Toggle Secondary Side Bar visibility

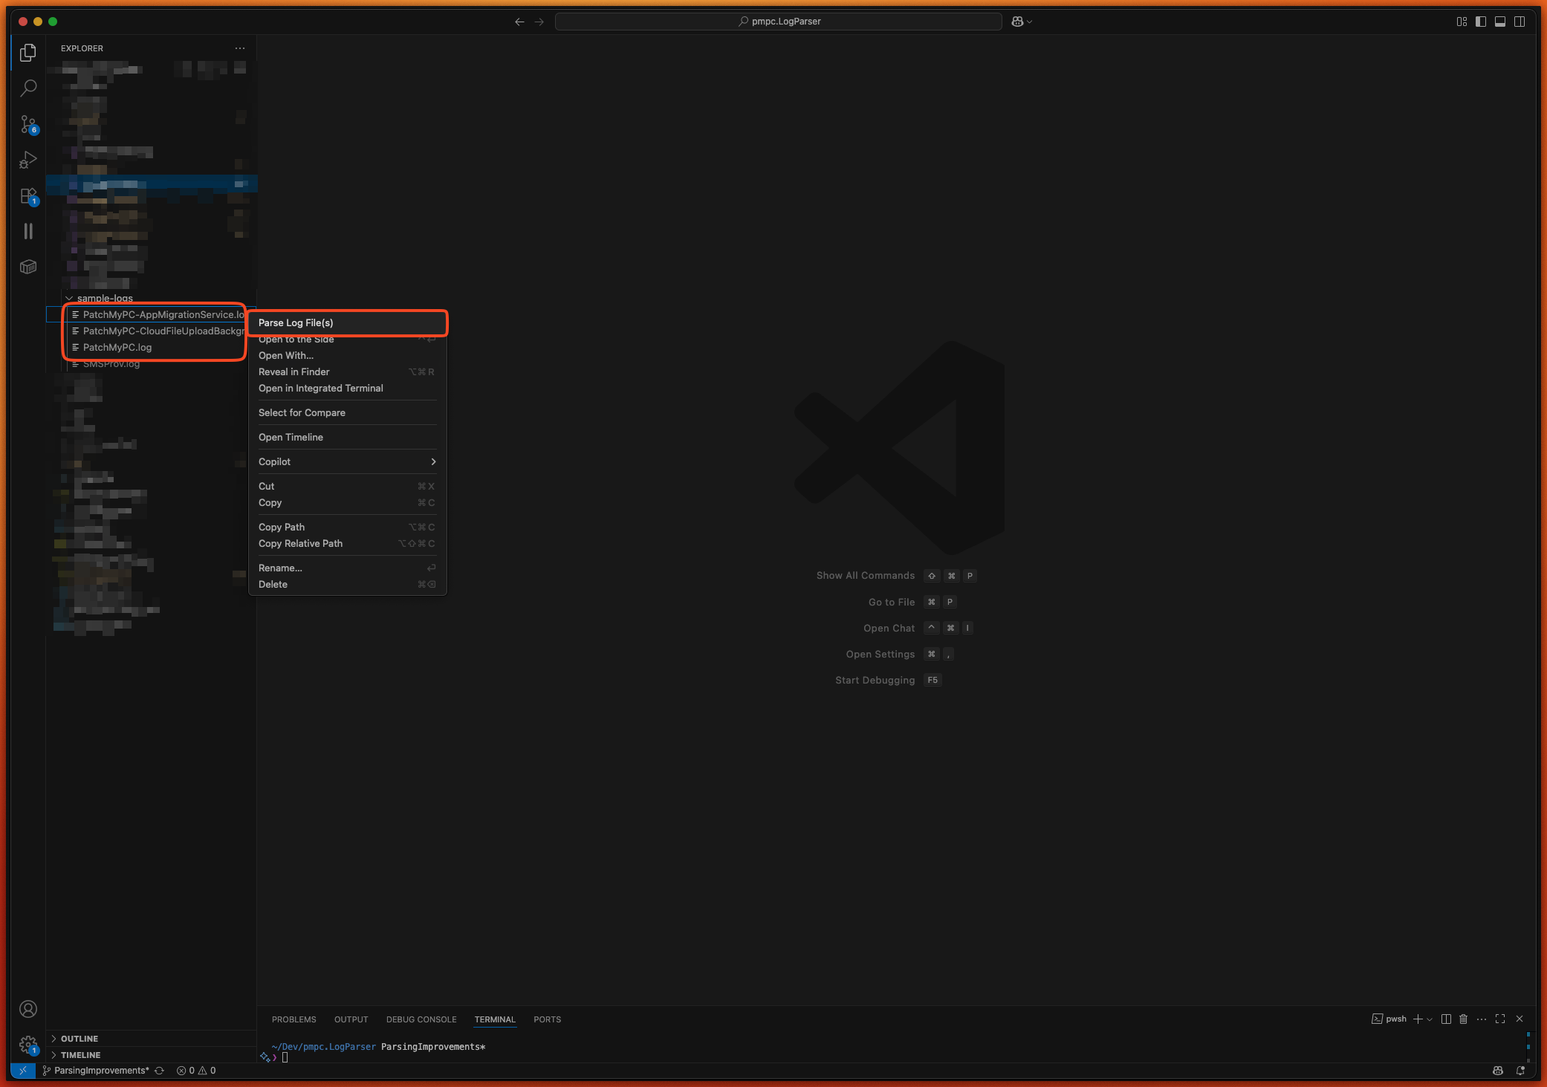coord(1520,22)
